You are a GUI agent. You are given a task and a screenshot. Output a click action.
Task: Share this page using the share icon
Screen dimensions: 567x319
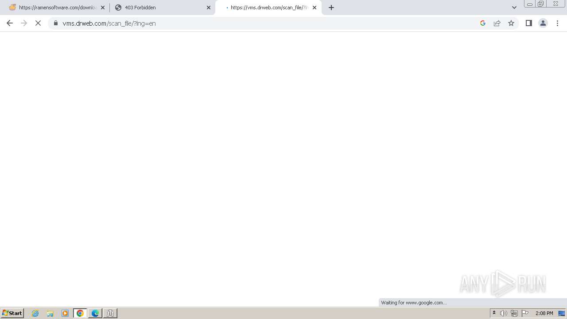tap(497, 23)
